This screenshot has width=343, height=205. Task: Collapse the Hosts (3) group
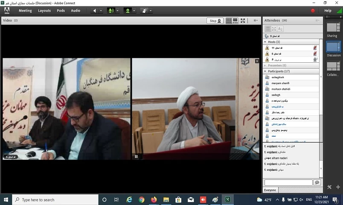click(x=265, y=42)
